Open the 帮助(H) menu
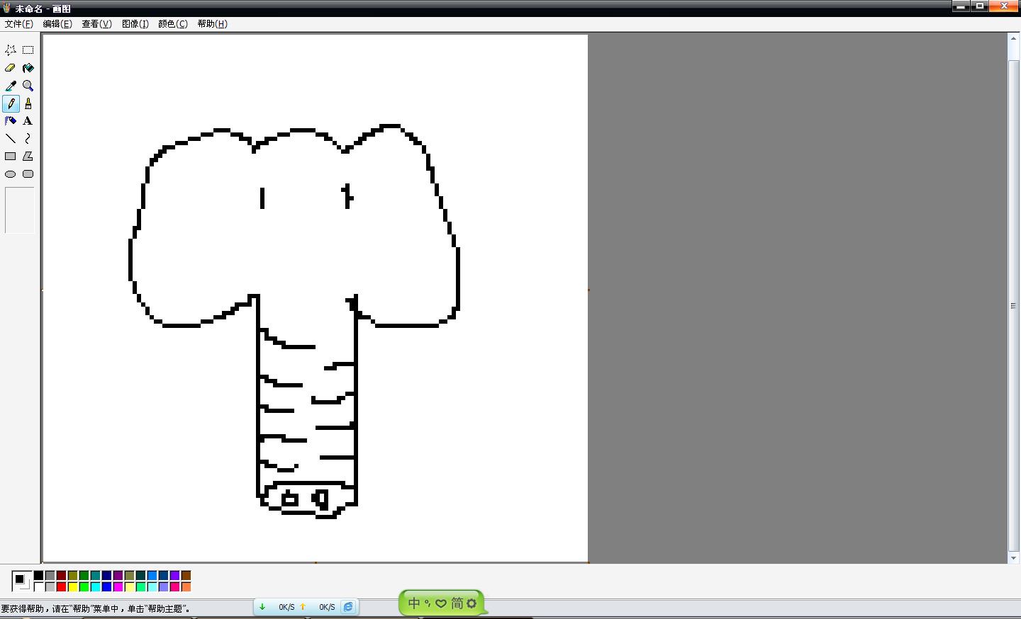This screenshot has height=619, width=1021. [213, 23]
